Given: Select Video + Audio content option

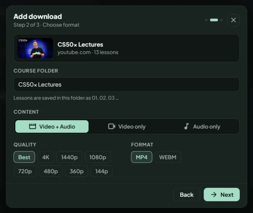Looking at the screenshot, I should [x=52, y=126].
